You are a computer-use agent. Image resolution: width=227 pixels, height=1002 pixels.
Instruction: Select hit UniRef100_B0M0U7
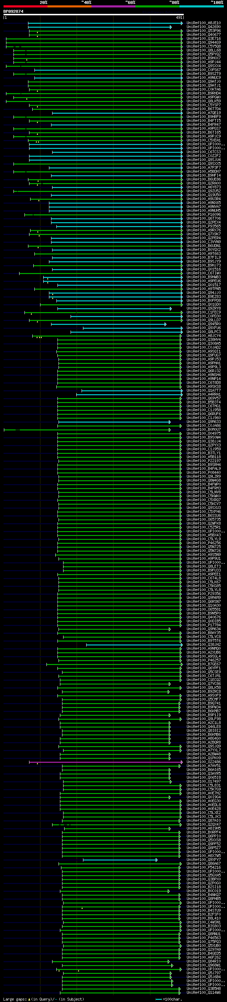pyautogui.click(x=204, y=429)
